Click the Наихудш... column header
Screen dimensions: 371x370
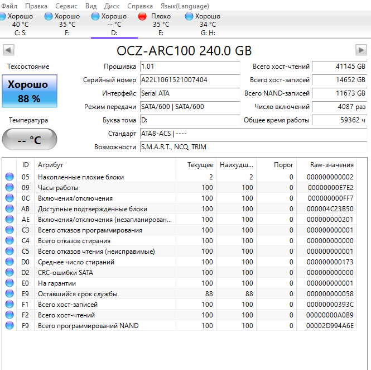point(236,165)
